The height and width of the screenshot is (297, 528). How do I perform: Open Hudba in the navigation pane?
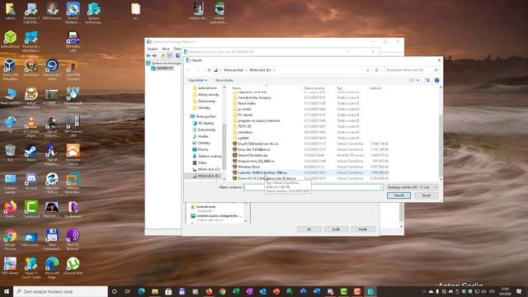200,136
